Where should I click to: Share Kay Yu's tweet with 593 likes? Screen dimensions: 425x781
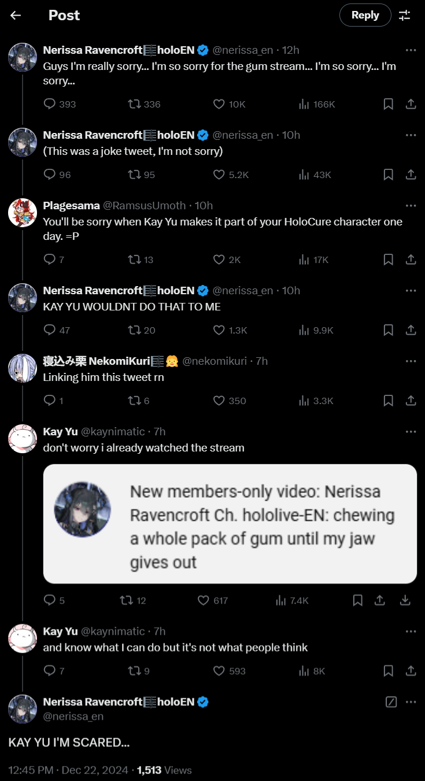[x=411, y=671]
